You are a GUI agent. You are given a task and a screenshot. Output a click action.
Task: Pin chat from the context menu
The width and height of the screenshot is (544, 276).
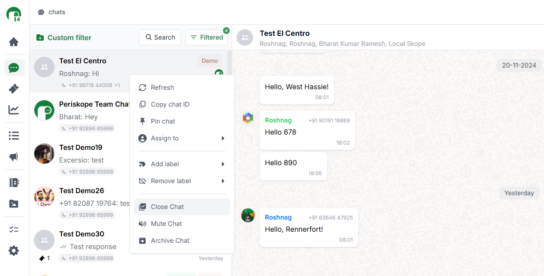point(163,121)
